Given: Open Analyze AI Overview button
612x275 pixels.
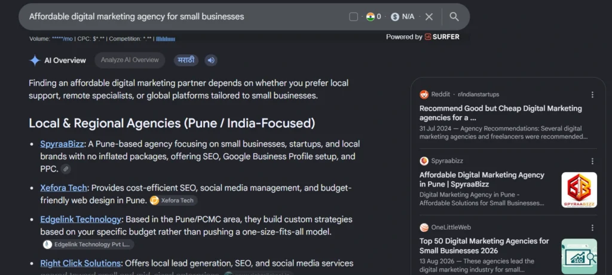Looking at the screenshot, I should click(130, 60).
